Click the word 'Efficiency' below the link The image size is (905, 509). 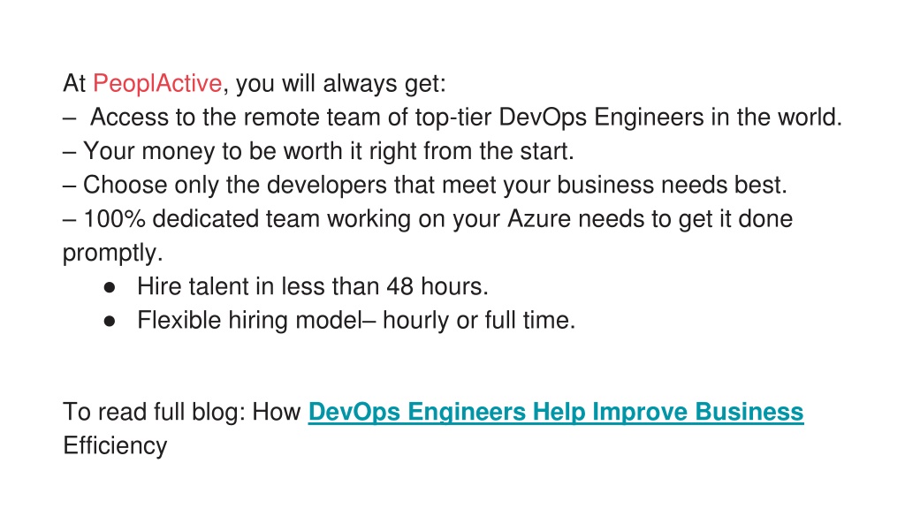tap(115, 446)
